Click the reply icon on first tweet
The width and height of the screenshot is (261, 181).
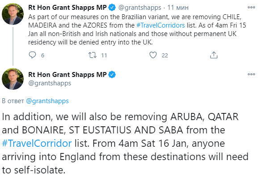click(x=32, y=55)
